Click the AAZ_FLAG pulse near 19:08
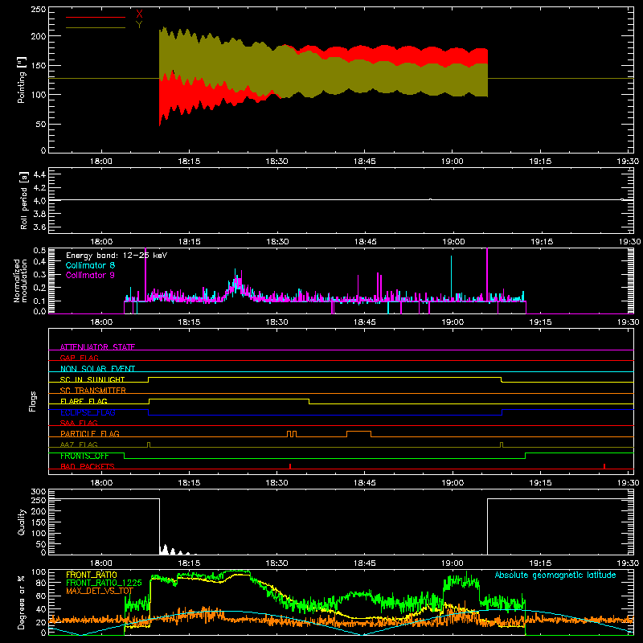Viewport: 643px width, 643px height. 502,445
